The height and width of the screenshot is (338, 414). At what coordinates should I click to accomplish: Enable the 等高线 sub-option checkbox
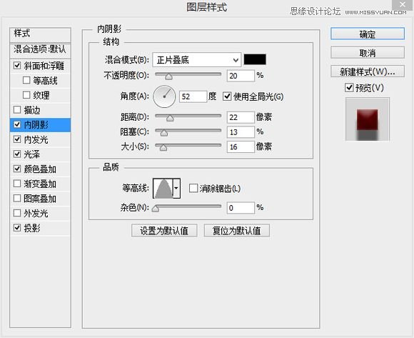tap(26, 80)
